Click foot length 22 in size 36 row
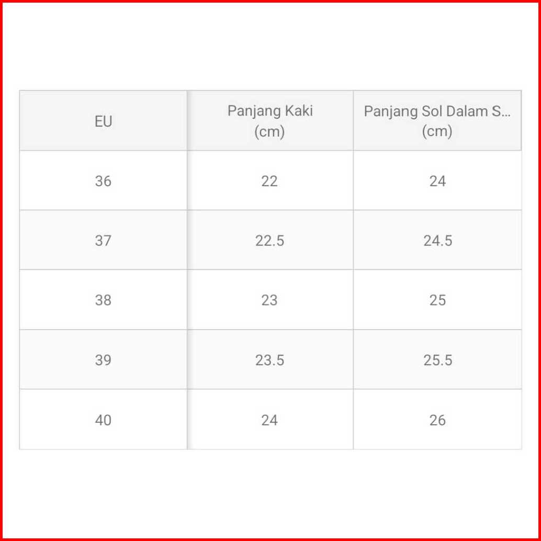The width and height of the screenshot is (541, 541). pos(269,181)
